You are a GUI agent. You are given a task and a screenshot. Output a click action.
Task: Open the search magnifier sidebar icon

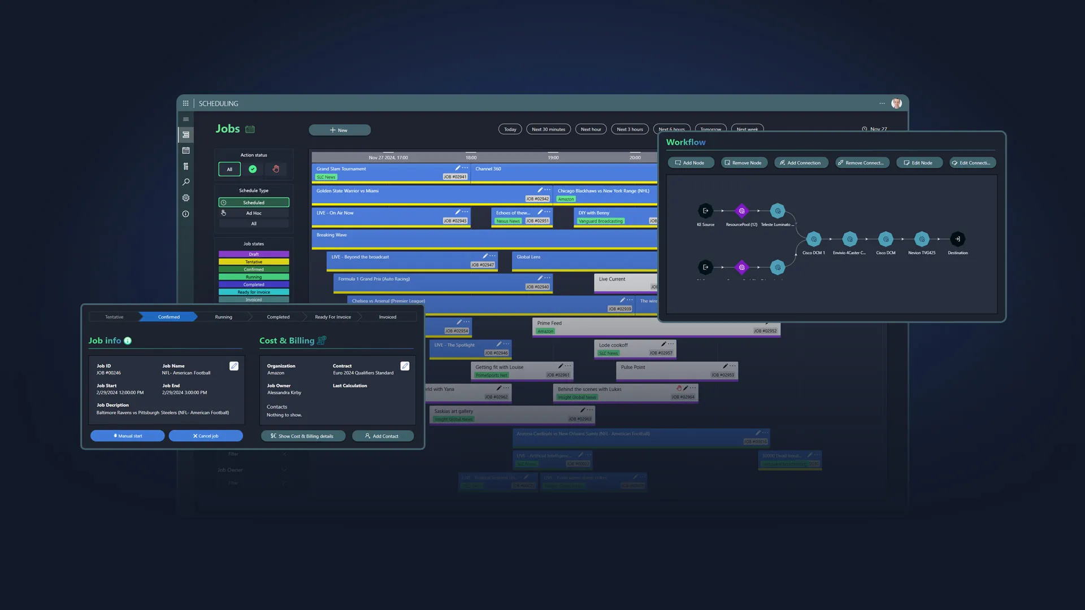185,182
